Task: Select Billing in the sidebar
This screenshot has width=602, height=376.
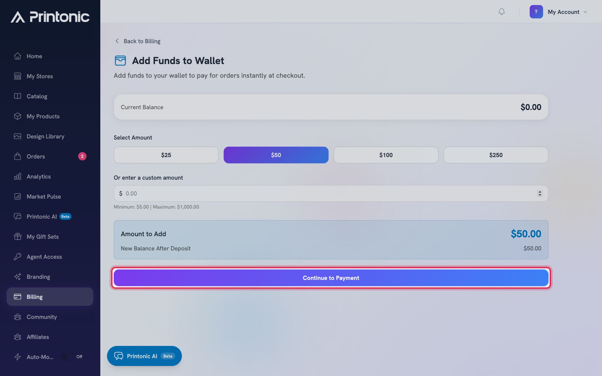Action: coord(50,297)
